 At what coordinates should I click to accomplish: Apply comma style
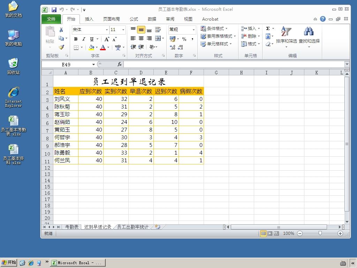click(192, 39)
